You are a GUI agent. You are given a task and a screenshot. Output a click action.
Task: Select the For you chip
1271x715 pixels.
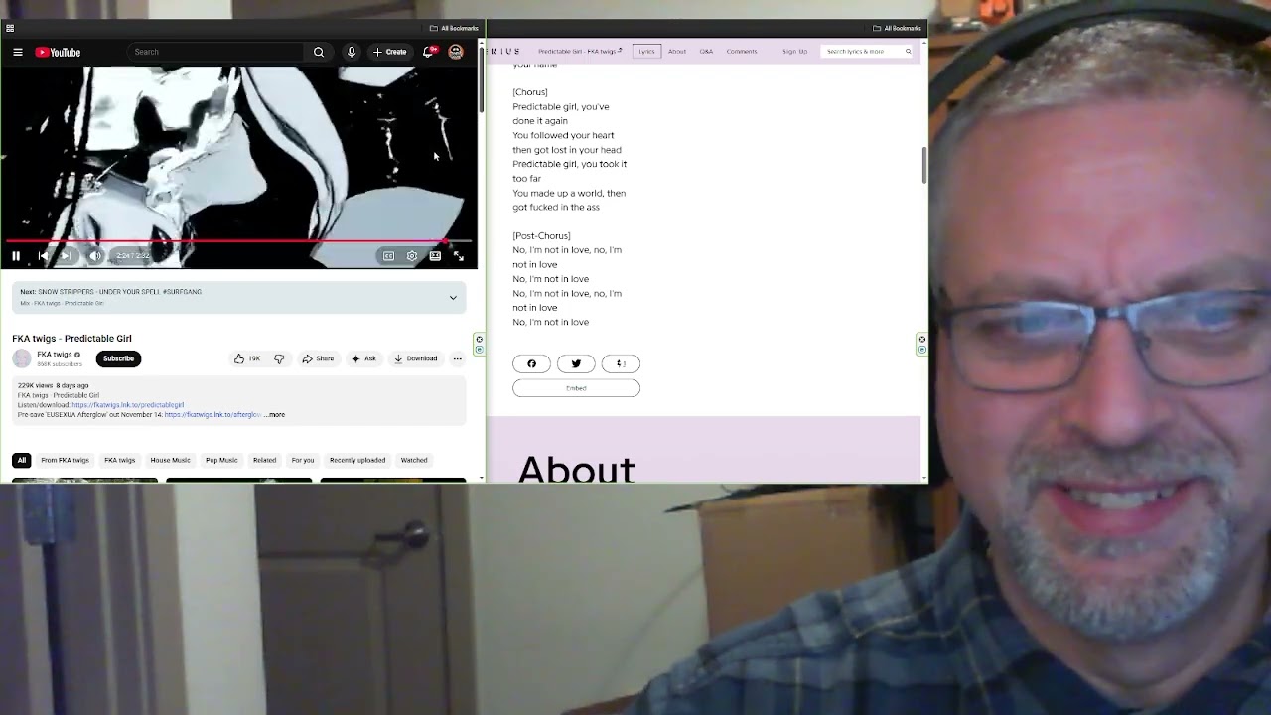click(303, 460)
